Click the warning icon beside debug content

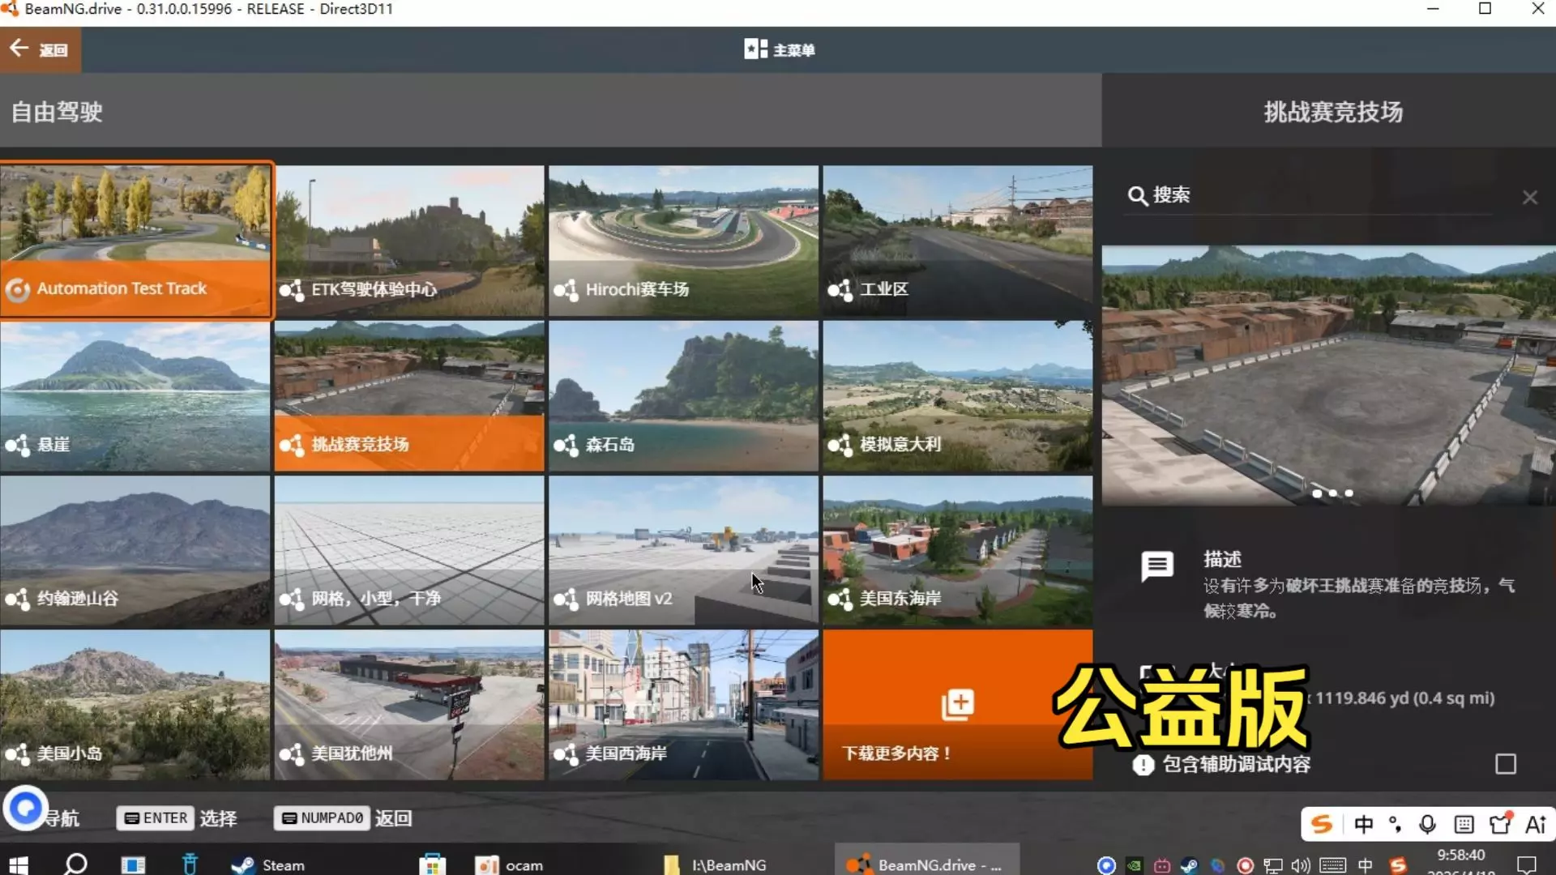pos(1143,764)
